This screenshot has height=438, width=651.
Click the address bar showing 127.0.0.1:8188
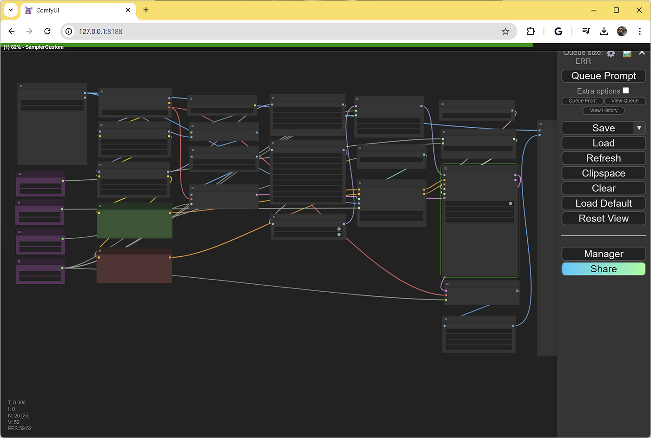tap(288, 31)
